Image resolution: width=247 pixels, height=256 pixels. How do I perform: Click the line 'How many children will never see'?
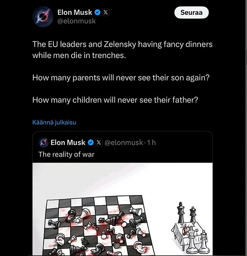point(115,100)
